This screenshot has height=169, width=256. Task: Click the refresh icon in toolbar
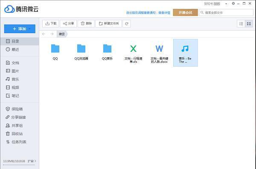(127, 24)
